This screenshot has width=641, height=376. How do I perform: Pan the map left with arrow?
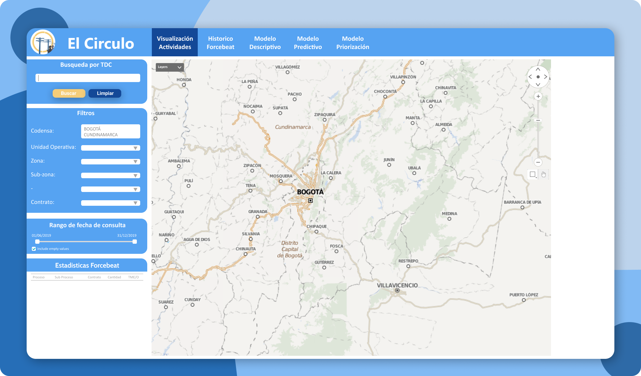click(530, 77)
